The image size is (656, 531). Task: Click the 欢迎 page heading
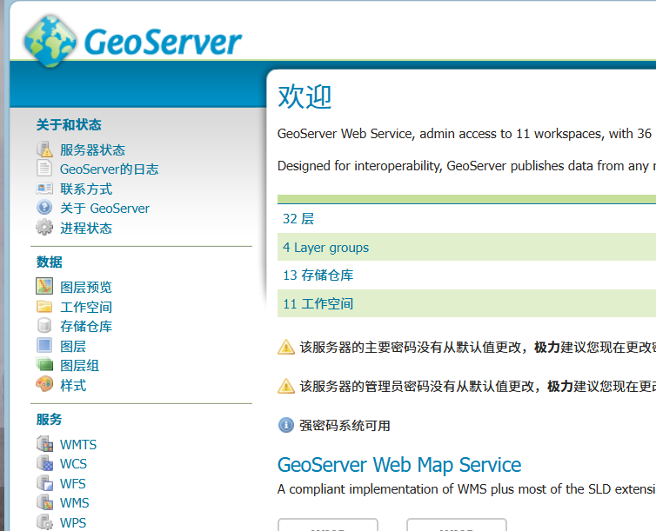(305, 96)
